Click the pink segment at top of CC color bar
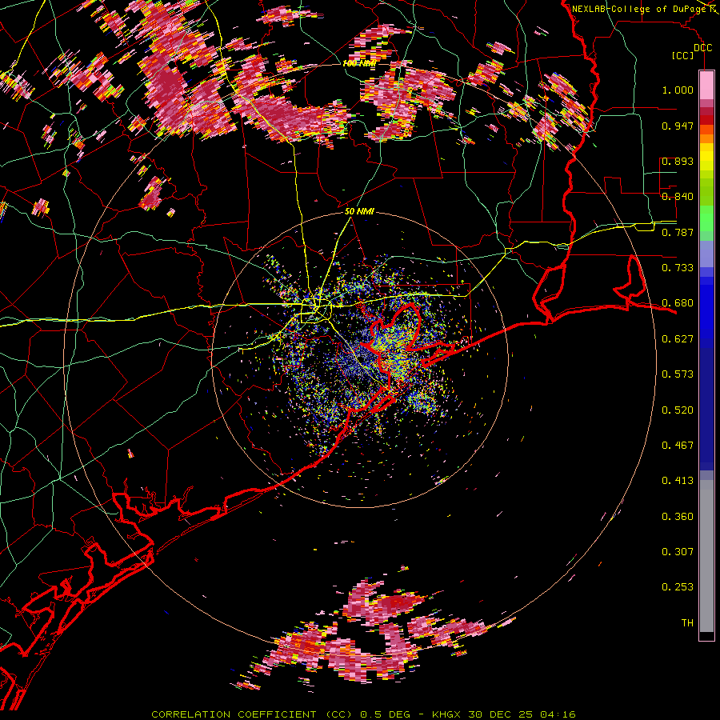Image resolution: width=720 pixels, height=720 pixels. point(706,85)
